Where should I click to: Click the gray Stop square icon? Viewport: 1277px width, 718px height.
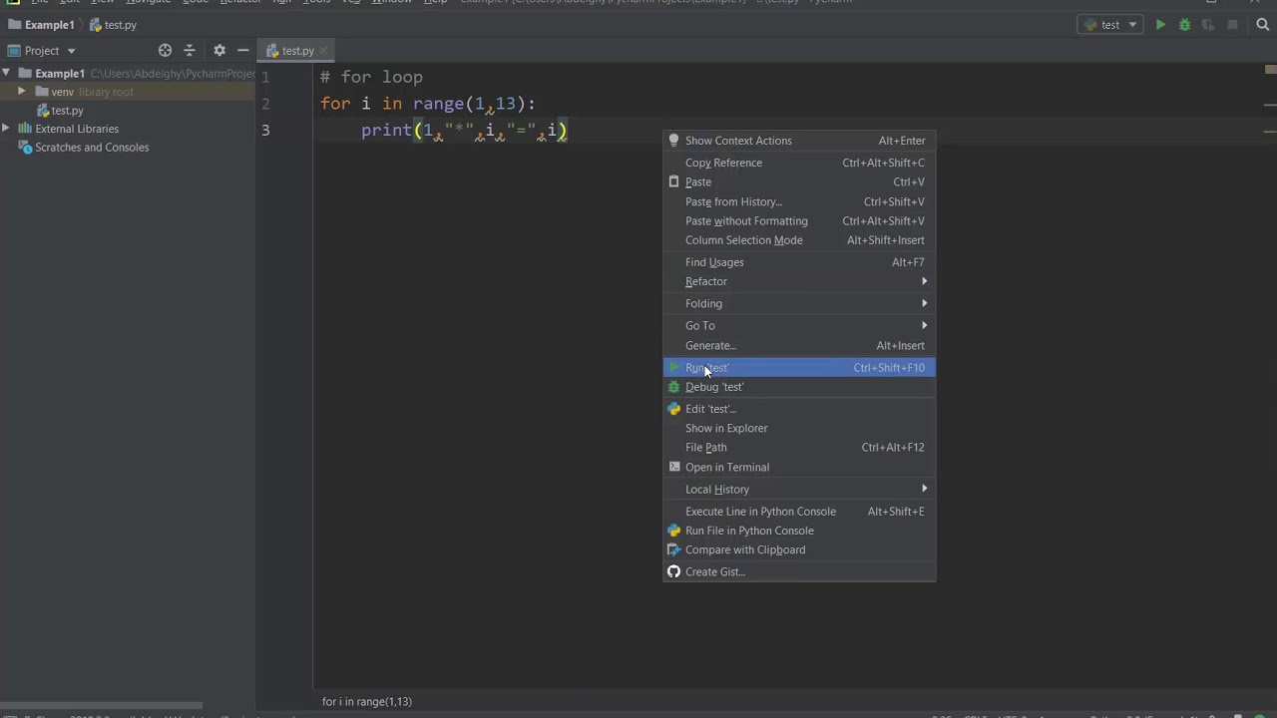pos(1232,25)
